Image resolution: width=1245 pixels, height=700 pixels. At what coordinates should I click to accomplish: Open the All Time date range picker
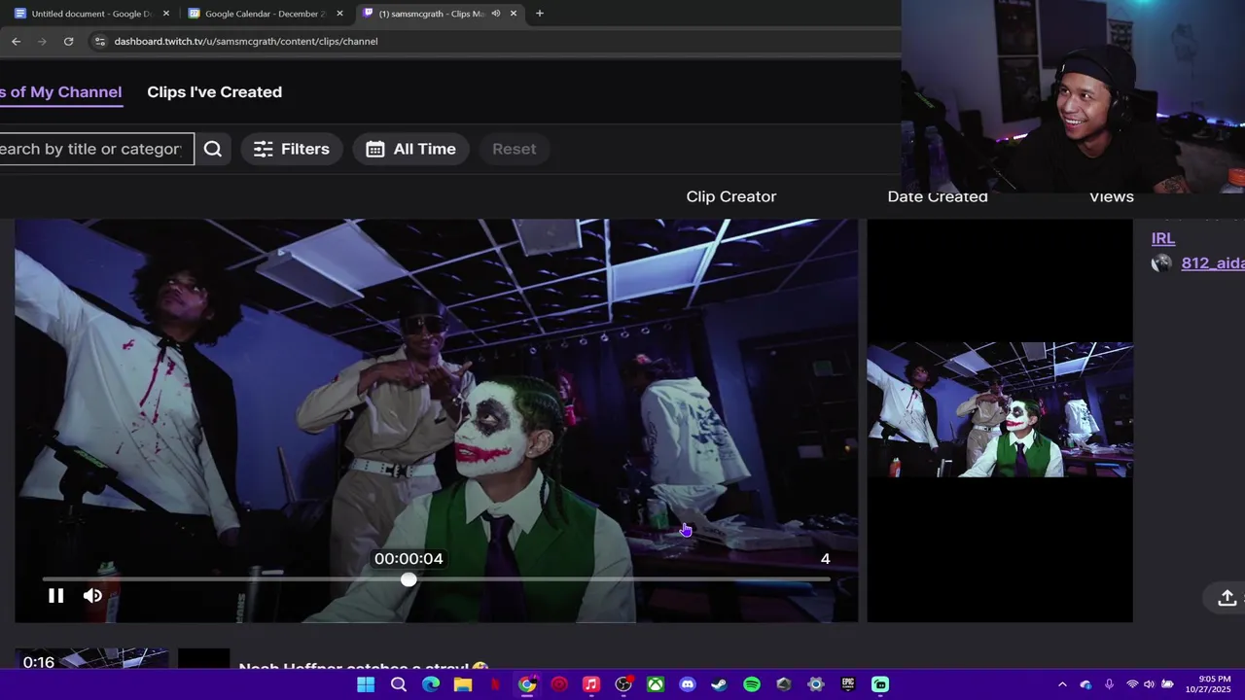coord(410,149)
